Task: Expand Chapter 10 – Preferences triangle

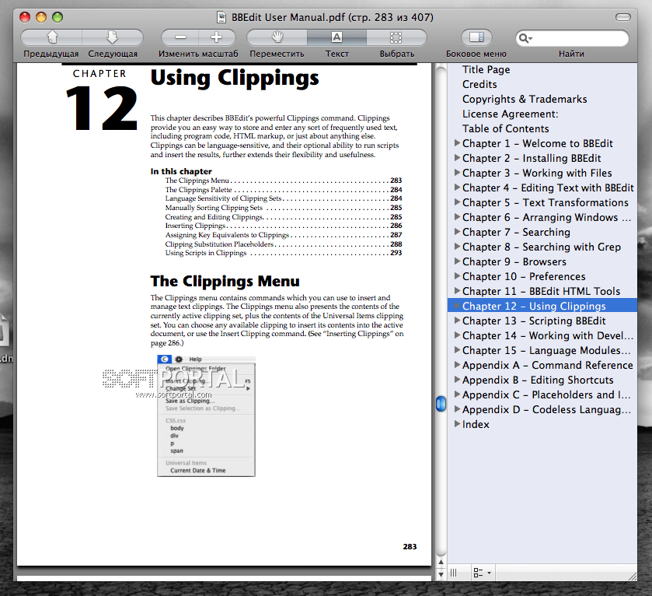Action: click(457, 276)
